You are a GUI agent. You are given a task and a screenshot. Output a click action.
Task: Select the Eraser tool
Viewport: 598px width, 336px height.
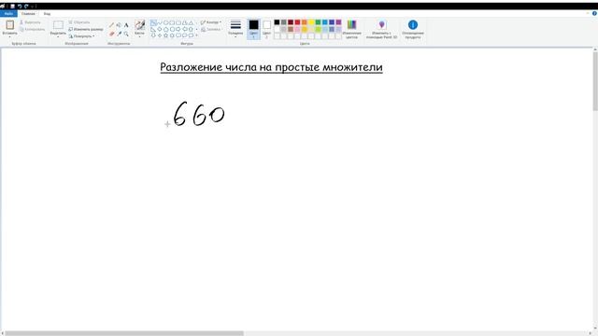(x=111, y=34)
